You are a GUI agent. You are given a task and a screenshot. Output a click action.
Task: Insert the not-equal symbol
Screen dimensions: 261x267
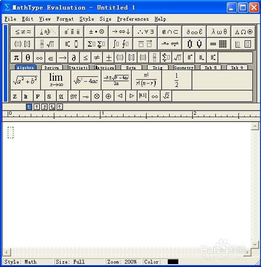point(97,58)
